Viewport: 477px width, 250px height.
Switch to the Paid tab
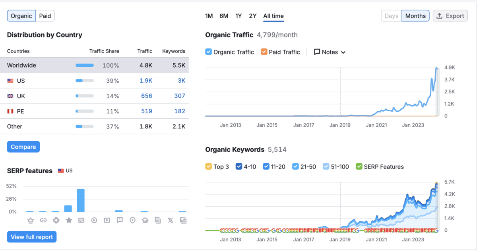[45, 16]
